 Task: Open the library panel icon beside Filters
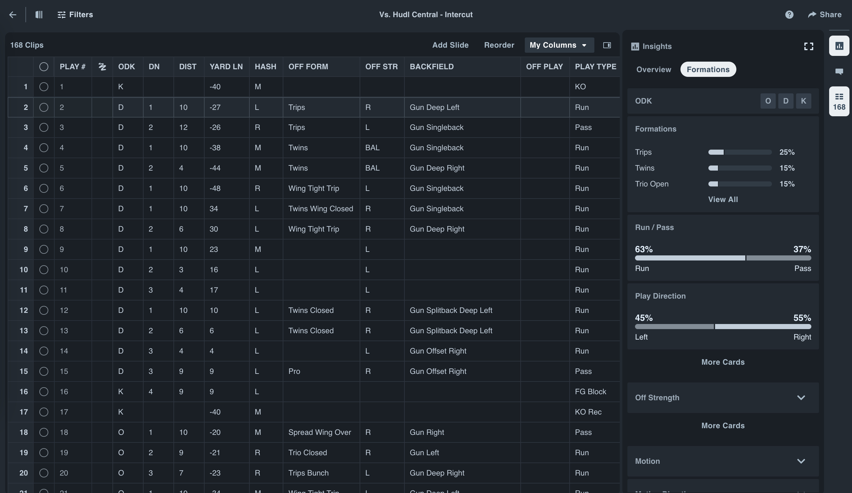39,15
